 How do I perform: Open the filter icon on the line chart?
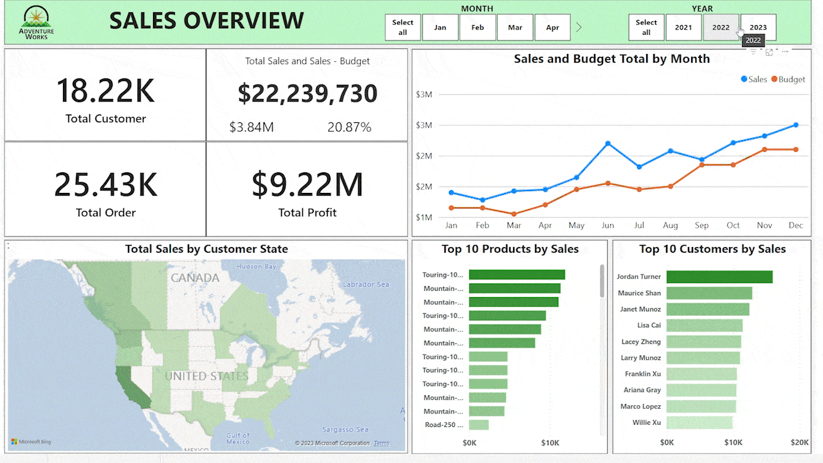pos(754,51)
